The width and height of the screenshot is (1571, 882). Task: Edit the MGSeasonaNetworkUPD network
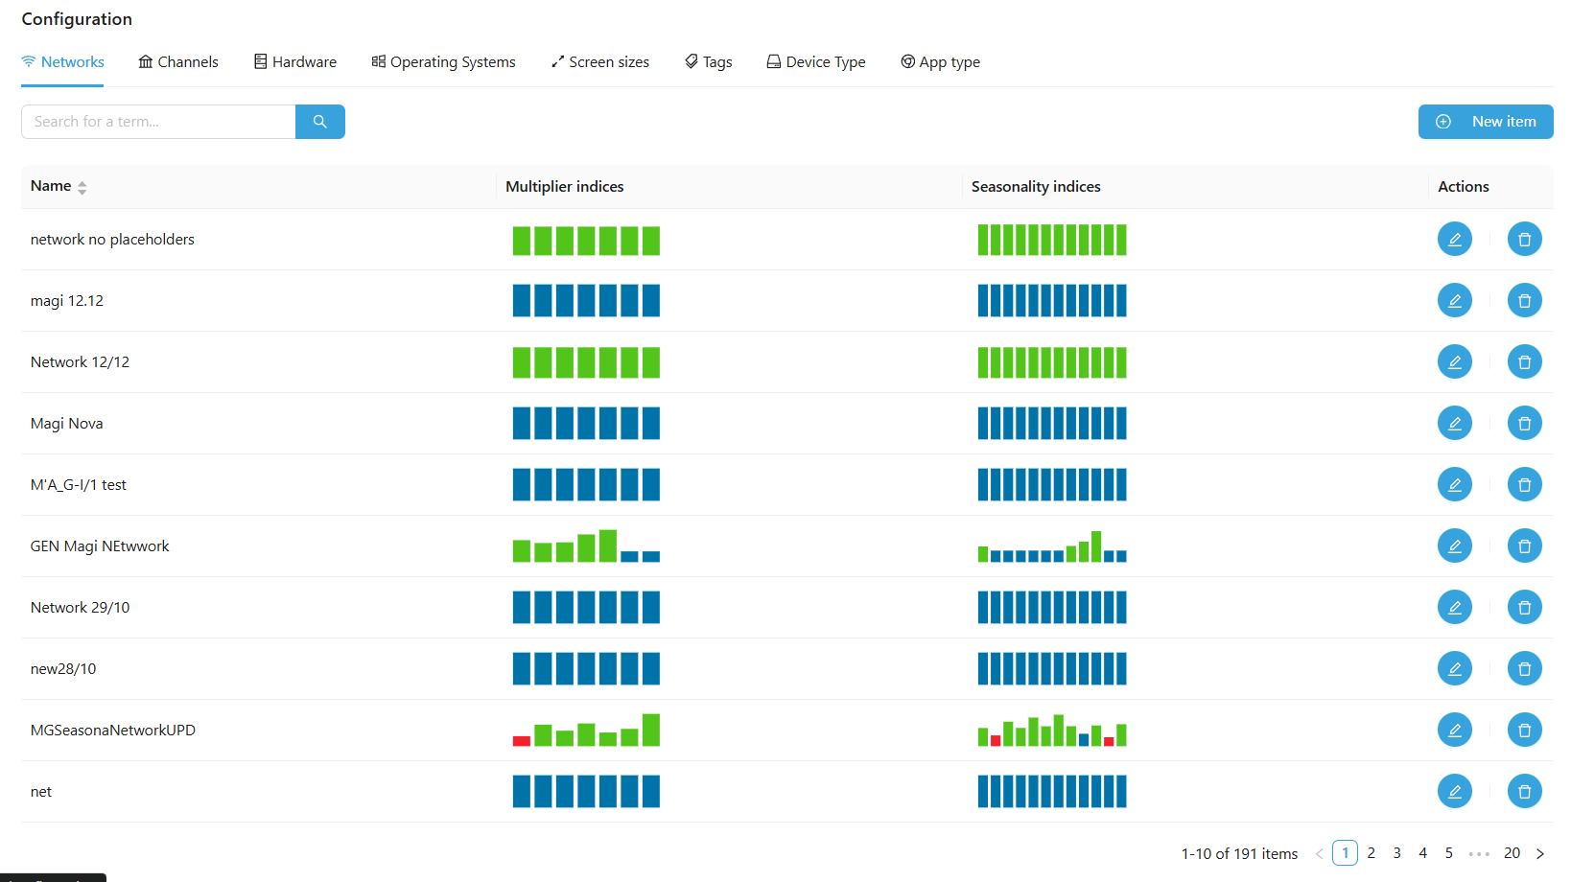tap(1454, 731)
